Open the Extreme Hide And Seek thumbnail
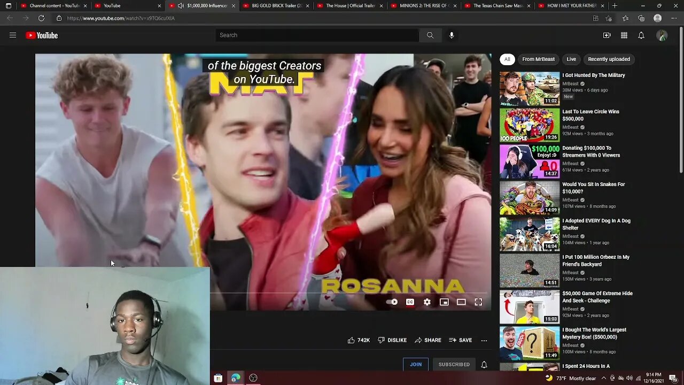 click(530, 307)
